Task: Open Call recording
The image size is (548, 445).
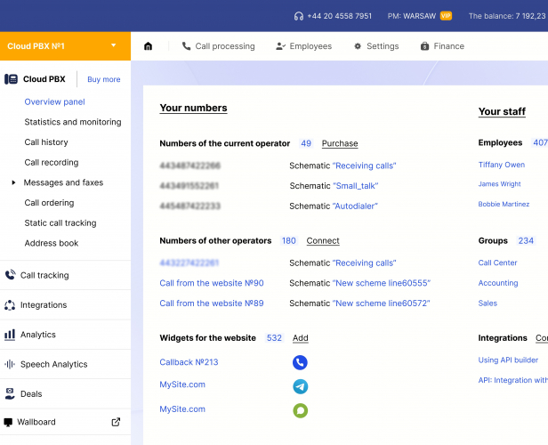Action: [x=52, y=163]
